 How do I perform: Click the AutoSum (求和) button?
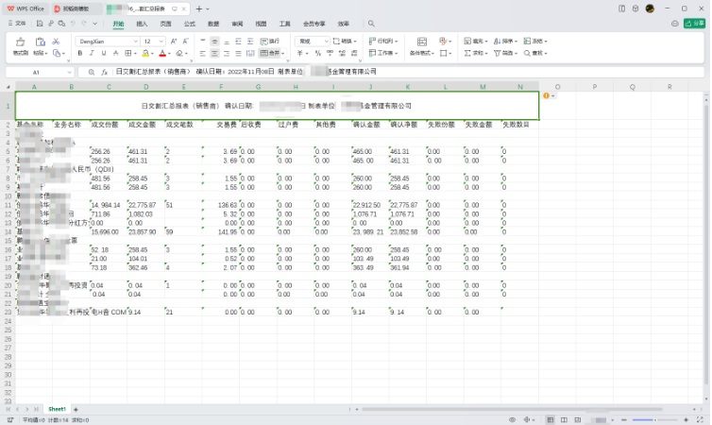pos(475,53)
